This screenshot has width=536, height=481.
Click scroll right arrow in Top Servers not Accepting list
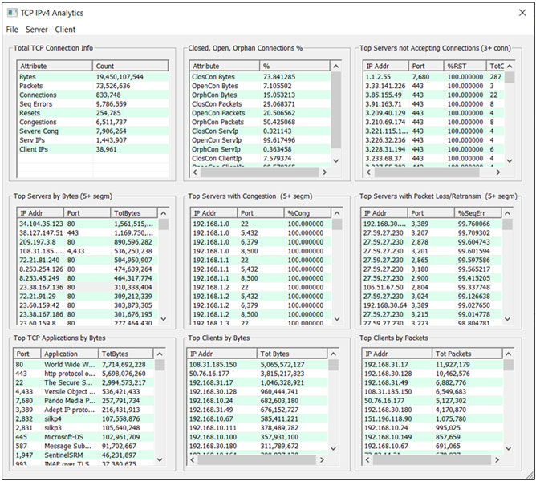click(498, 172)
